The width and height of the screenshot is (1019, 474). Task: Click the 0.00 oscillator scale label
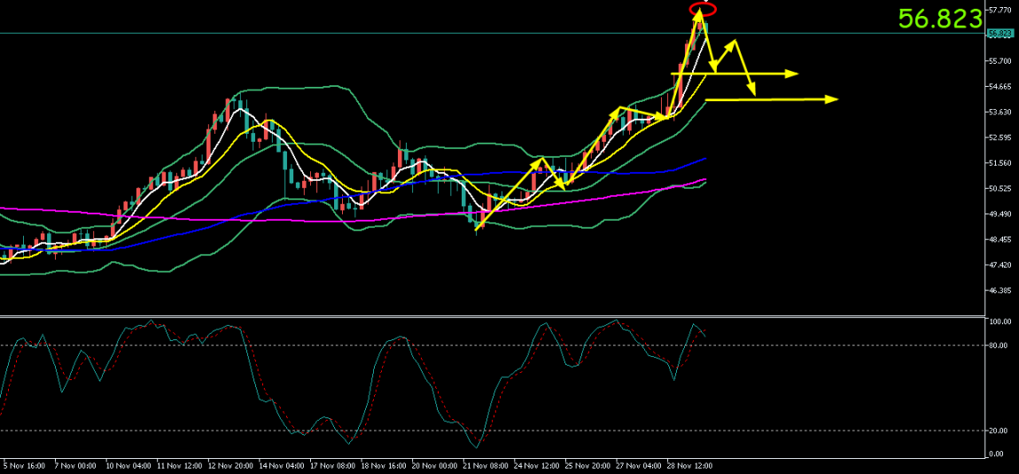tap(996, 454)
